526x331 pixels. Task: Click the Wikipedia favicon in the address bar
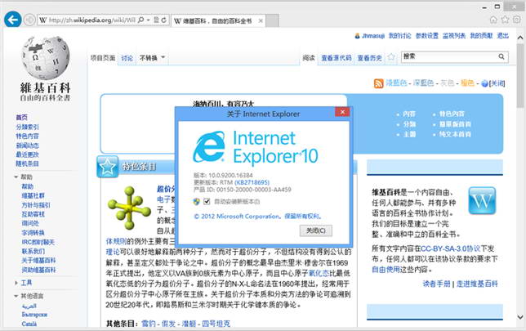pos(43,20)
